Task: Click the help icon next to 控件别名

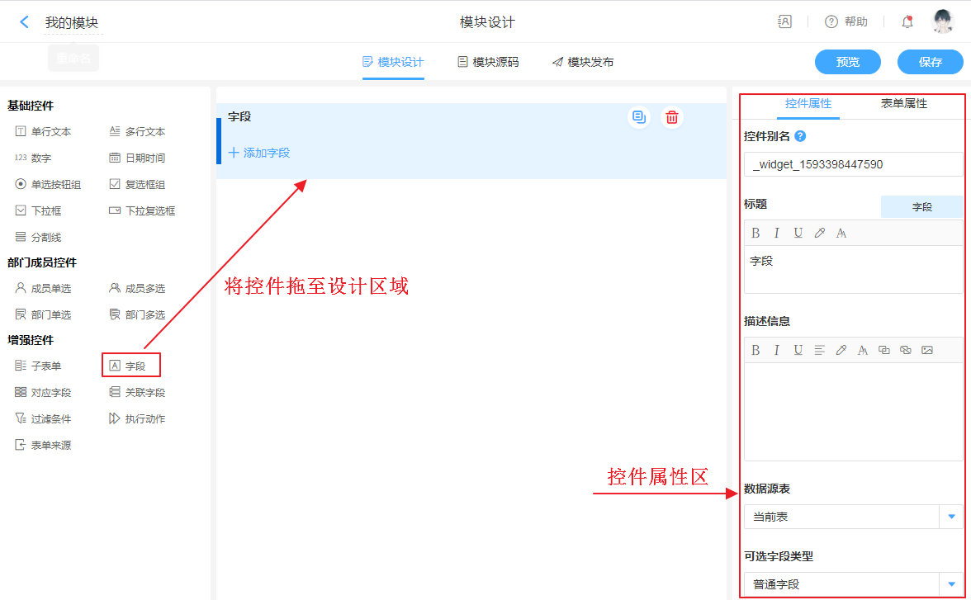Action: (x=800, y=136)
